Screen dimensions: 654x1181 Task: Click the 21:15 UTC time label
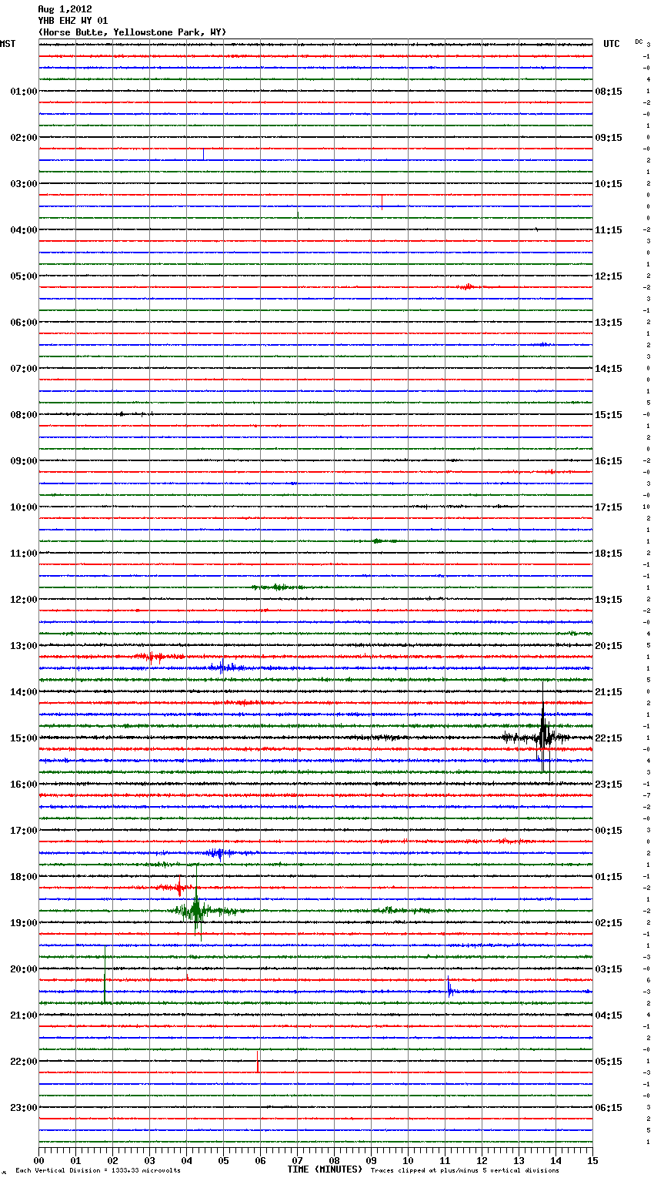click(609, 692)
